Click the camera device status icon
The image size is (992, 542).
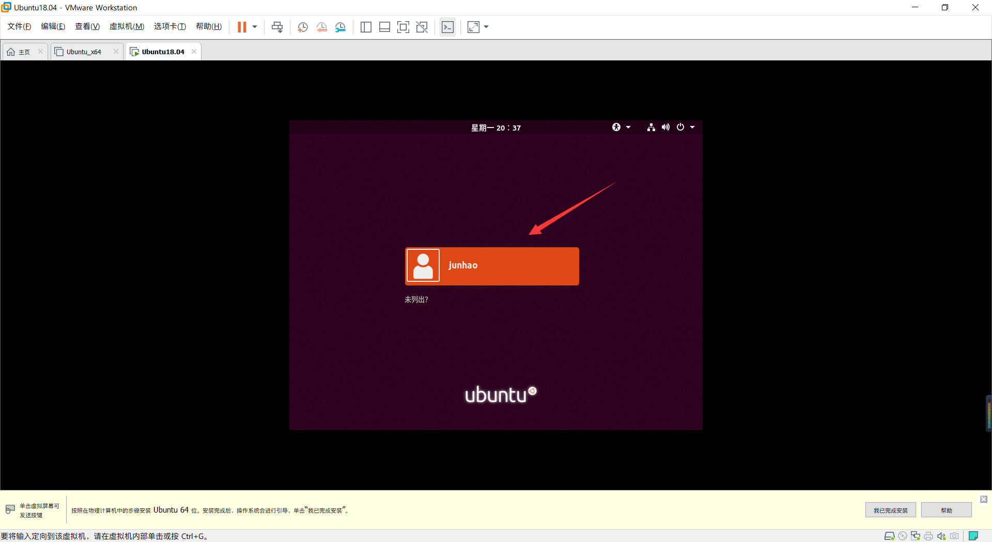954,536
